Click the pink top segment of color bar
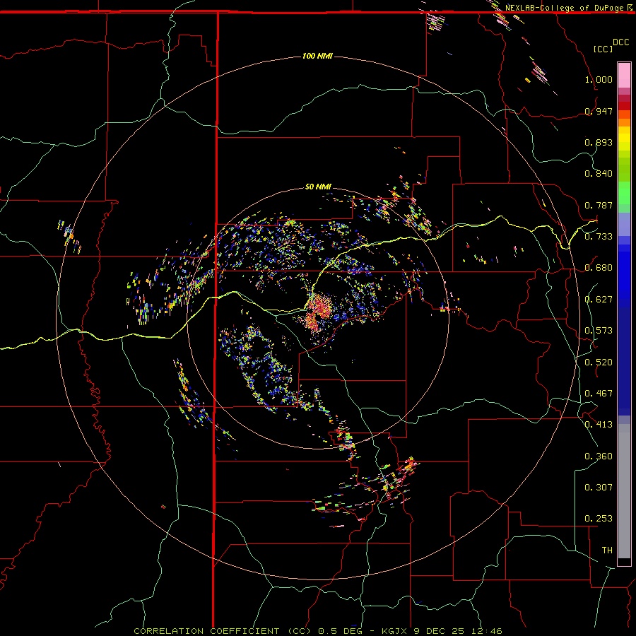Image resolution: width=636 pixels, height=636 pixels. (x=624, y=75)
